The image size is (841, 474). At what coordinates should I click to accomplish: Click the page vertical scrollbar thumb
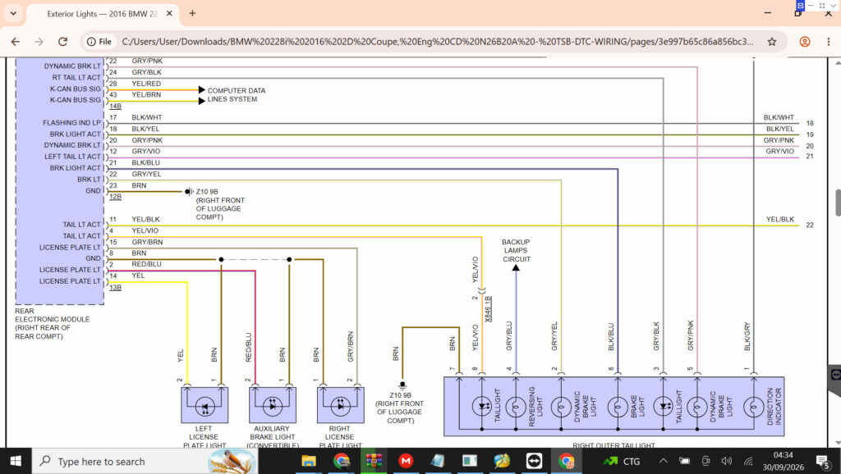pyautogui.click(x=837, y=203)
